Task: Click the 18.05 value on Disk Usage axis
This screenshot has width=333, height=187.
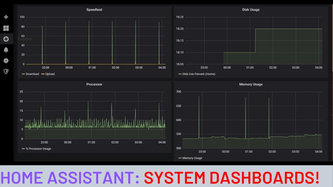Action: click(180, 64)
